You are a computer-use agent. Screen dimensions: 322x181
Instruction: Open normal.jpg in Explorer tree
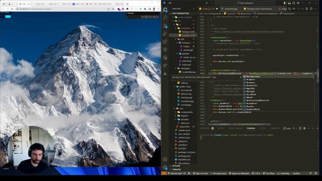[x=186, y=105]
